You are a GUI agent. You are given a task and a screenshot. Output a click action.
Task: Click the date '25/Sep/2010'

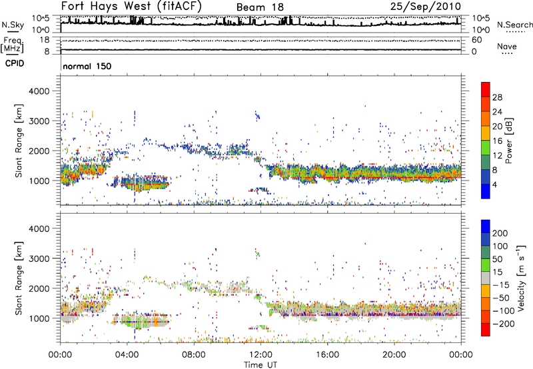(426, 7)
